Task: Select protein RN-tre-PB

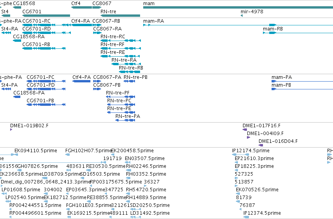Action: tap(130, 81)
